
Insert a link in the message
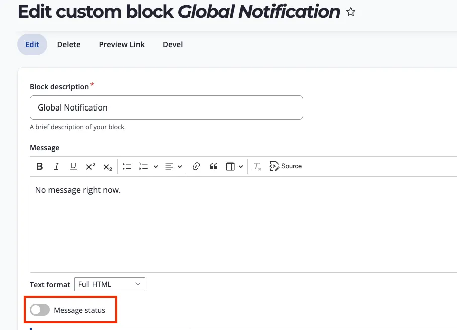tap(196, 166)
